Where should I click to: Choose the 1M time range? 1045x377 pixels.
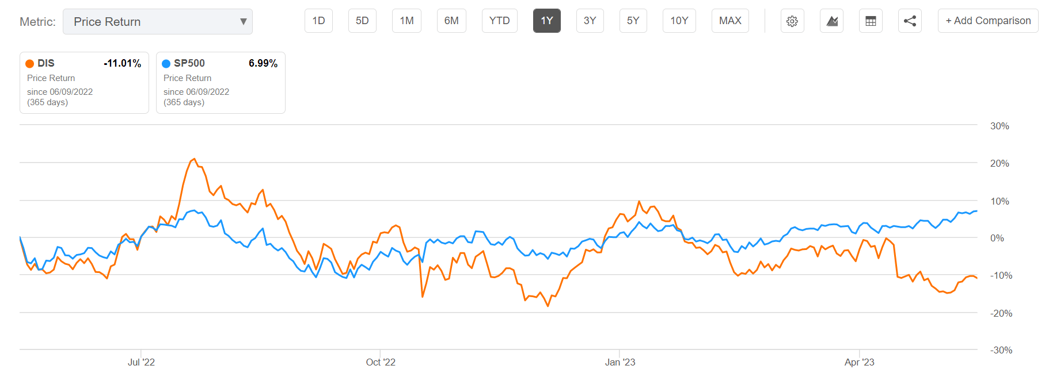pyautogui.click(x=406, y=21)
